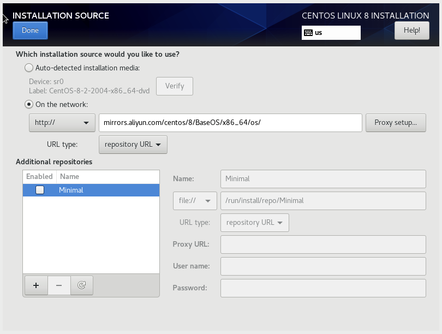The width and height of the screenshot is (442, 334).
Task: Click the mirrors.aliyun.com URL field
Action: [x=230, y=123]
